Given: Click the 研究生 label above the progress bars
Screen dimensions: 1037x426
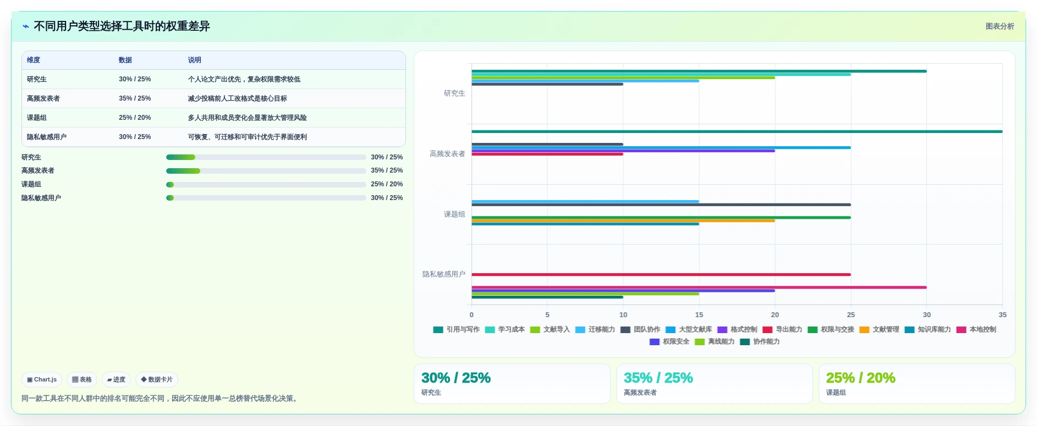Looking at the screenshot, I should [31, 157].
